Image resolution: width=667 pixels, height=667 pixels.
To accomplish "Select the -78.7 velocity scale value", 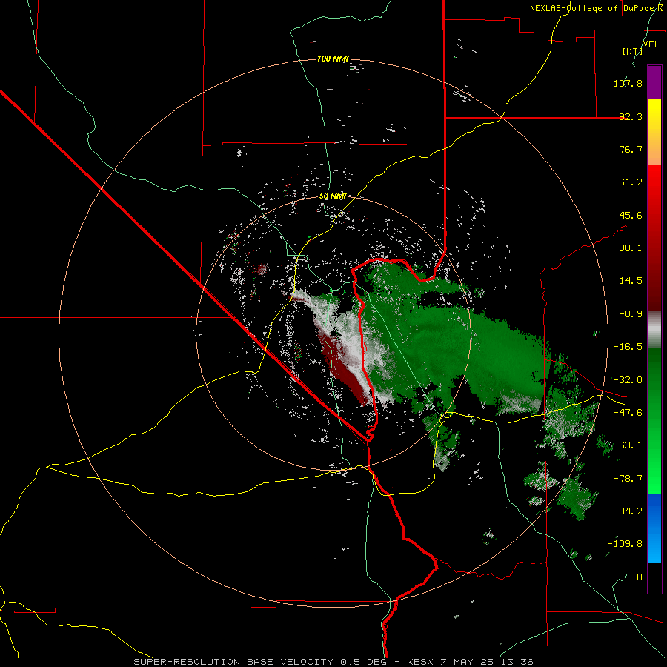I will 628,479.
